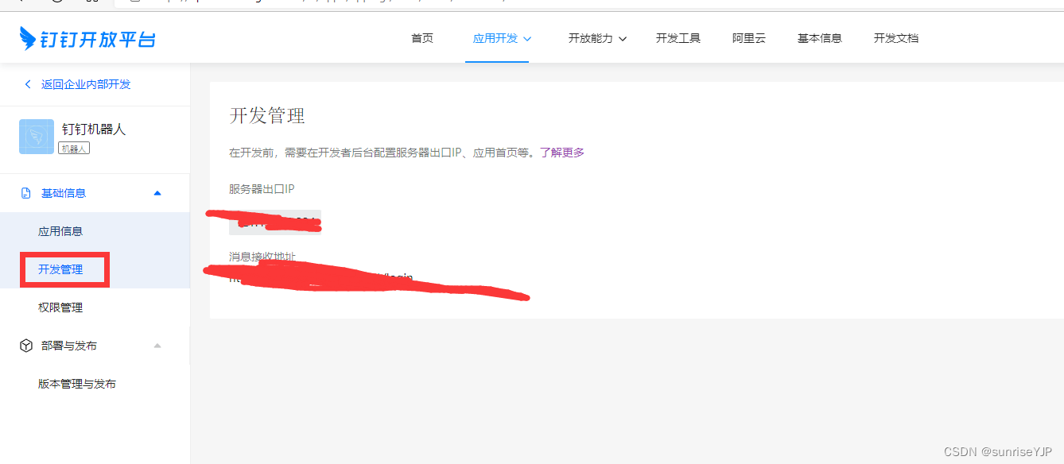The height and width of the screenshot is (464, 1064).
Task: Select 应用开发 in top navigation
Action: point(495,38)
